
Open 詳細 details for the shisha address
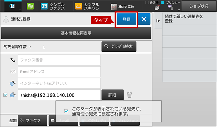pyautogui.click(x=113, y=95)
